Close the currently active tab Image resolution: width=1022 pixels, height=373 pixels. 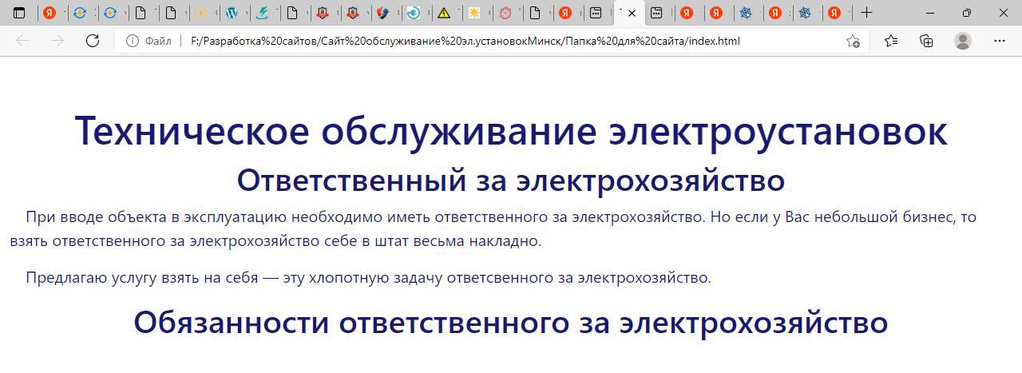pos(632,13)
